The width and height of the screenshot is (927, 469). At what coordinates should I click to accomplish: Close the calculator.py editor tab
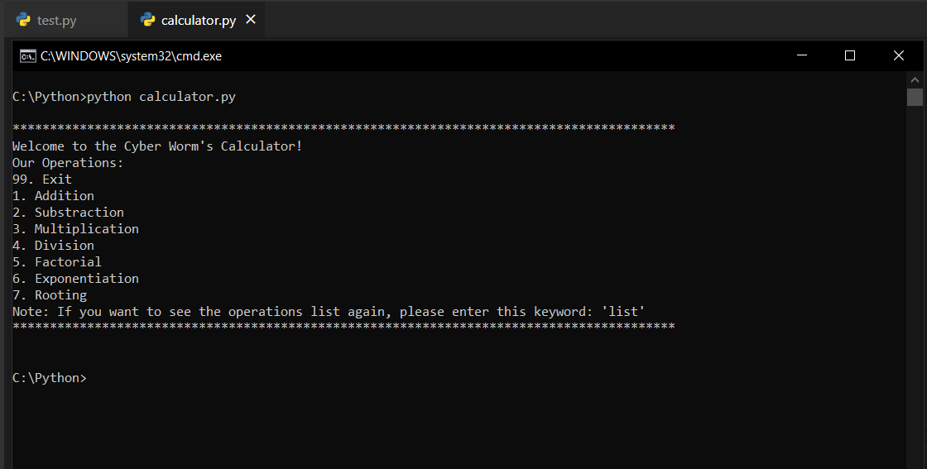pyautogui.click(x=251, y=20)
